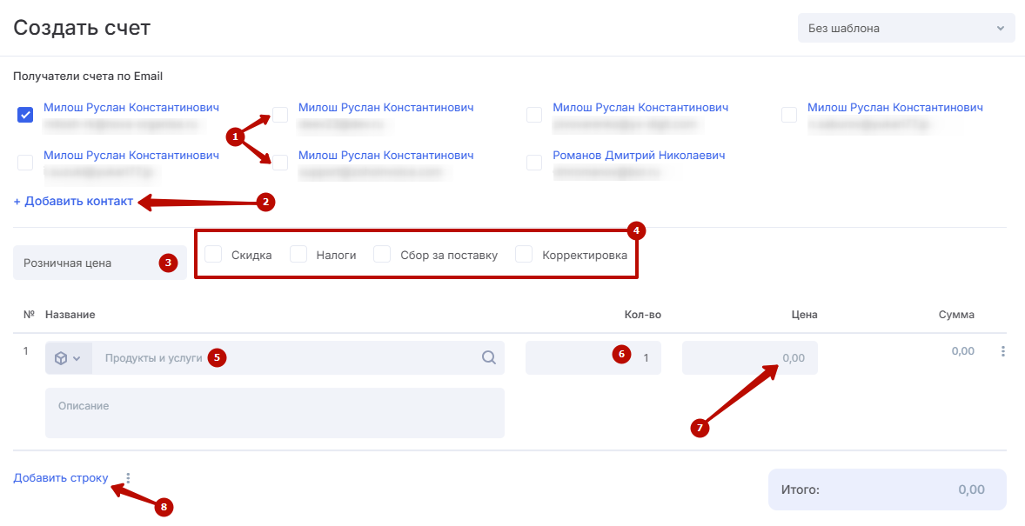Select Романов Дмитрий Николаевич recipient checkbox
The width and height of the screenshot is (1025, 526).
[534, 163]
